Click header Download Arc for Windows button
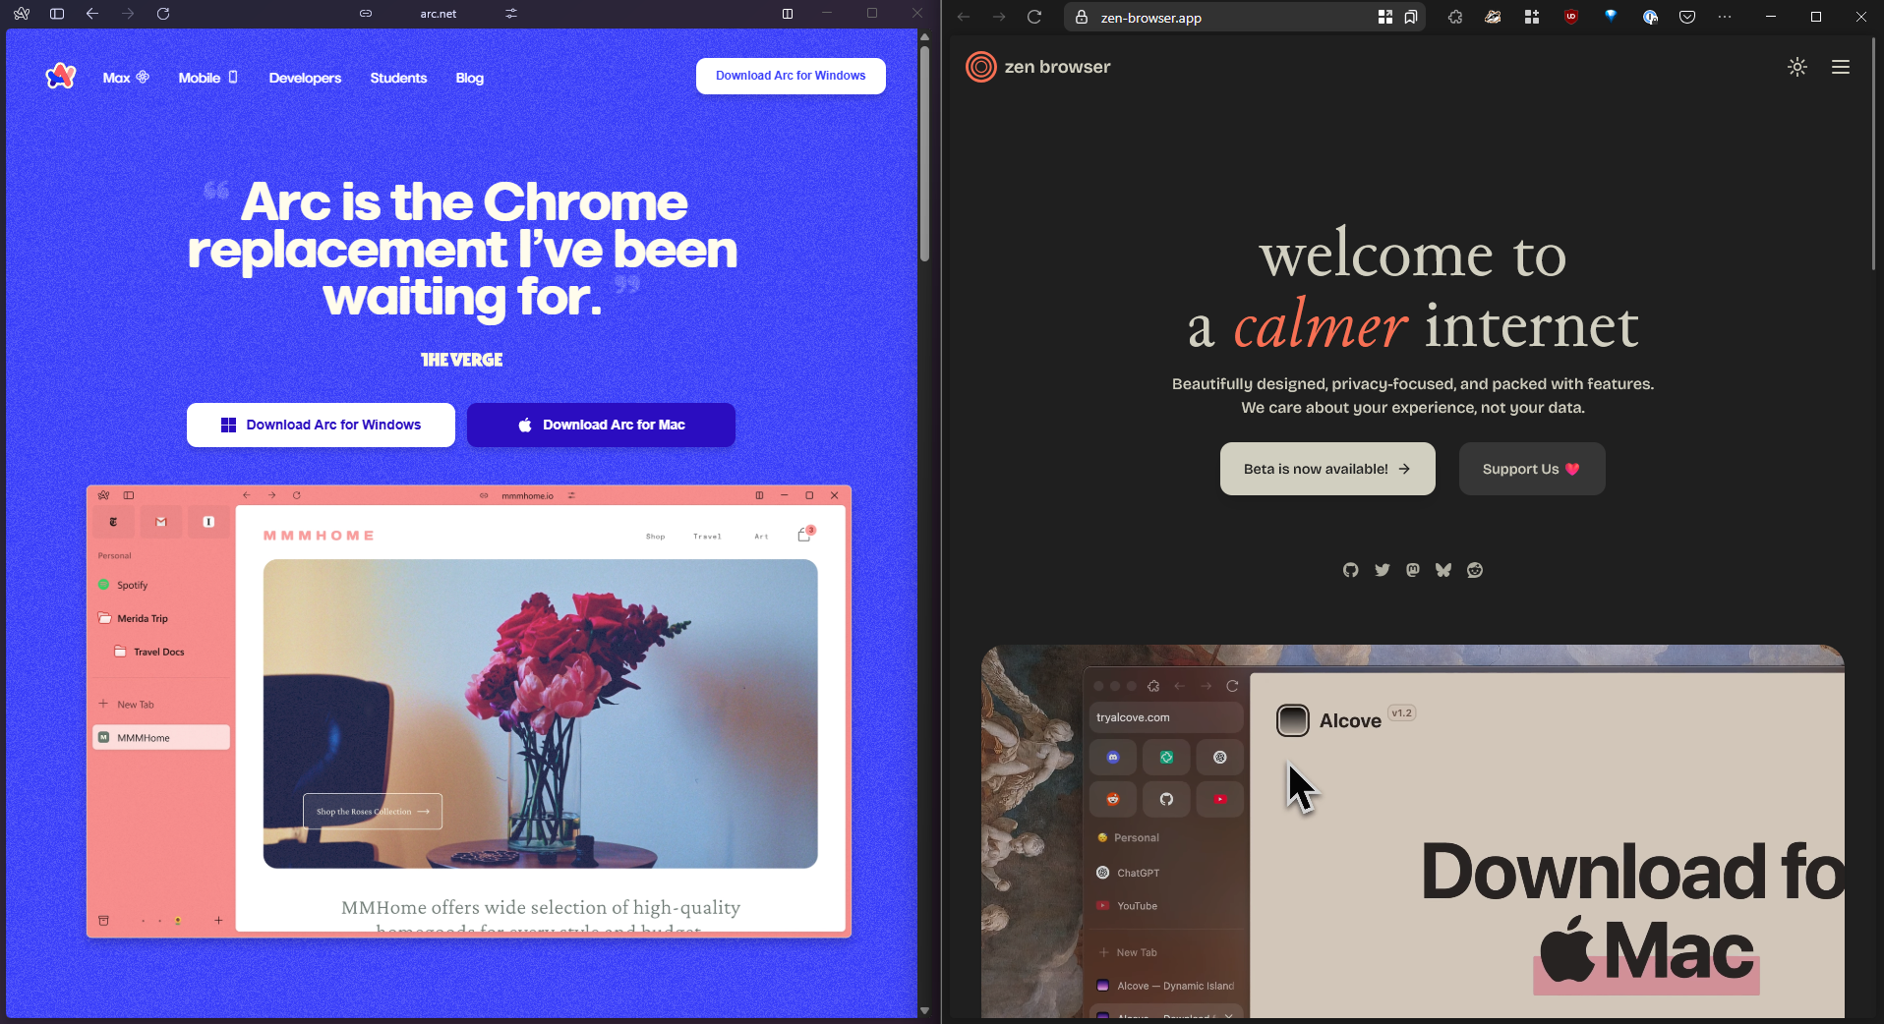The width and height of the screenshot is (1884, 1024). tap(791, 76)
